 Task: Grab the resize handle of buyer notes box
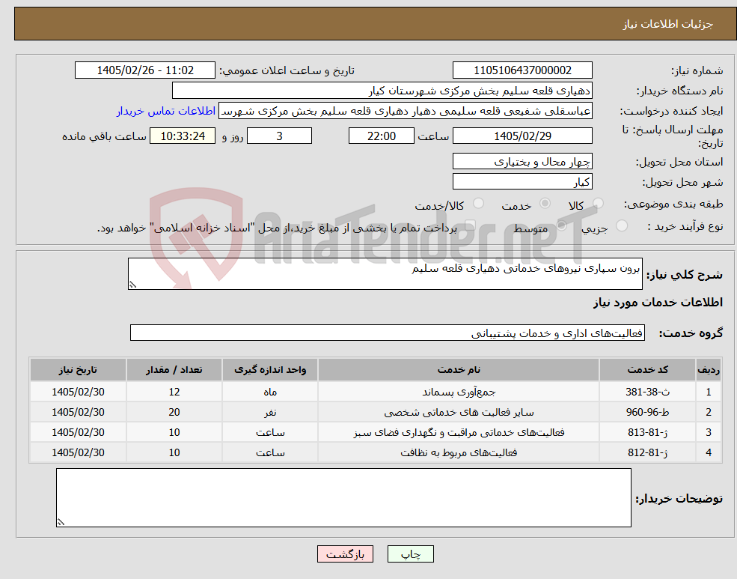coord(61,521)
